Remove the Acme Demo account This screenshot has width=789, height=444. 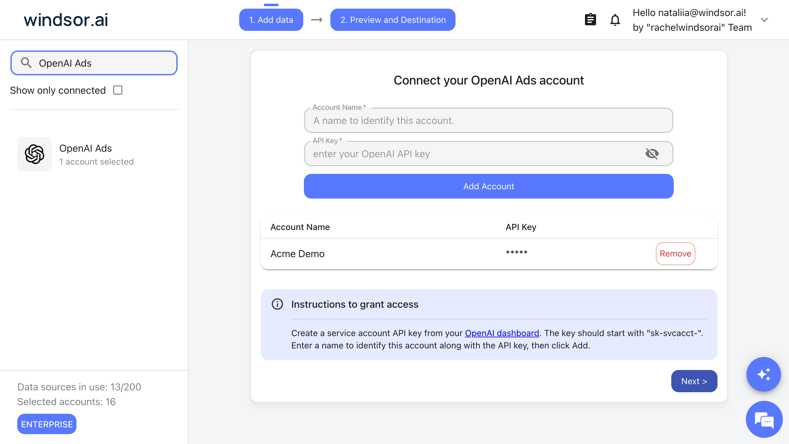coord(675,253)
